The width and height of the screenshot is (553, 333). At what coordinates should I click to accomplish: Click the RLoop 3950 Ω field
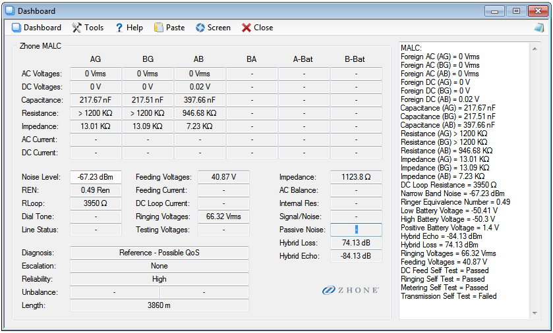(96, 203)
